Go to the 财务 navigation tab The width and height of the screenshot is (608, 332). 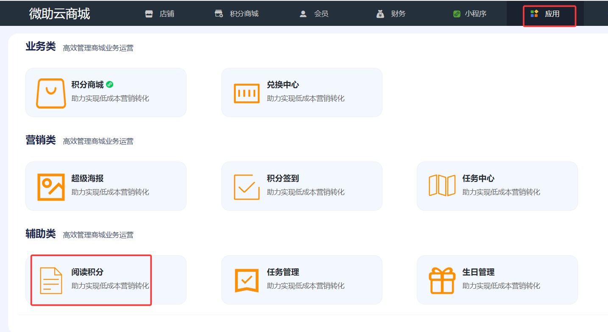398,14
